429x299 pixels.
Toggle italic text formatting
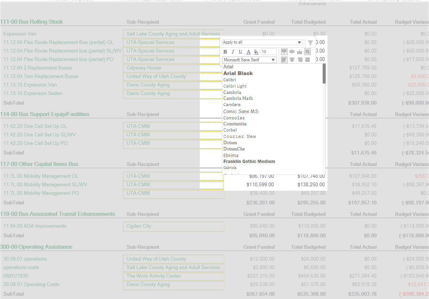(x=233, y=52)
